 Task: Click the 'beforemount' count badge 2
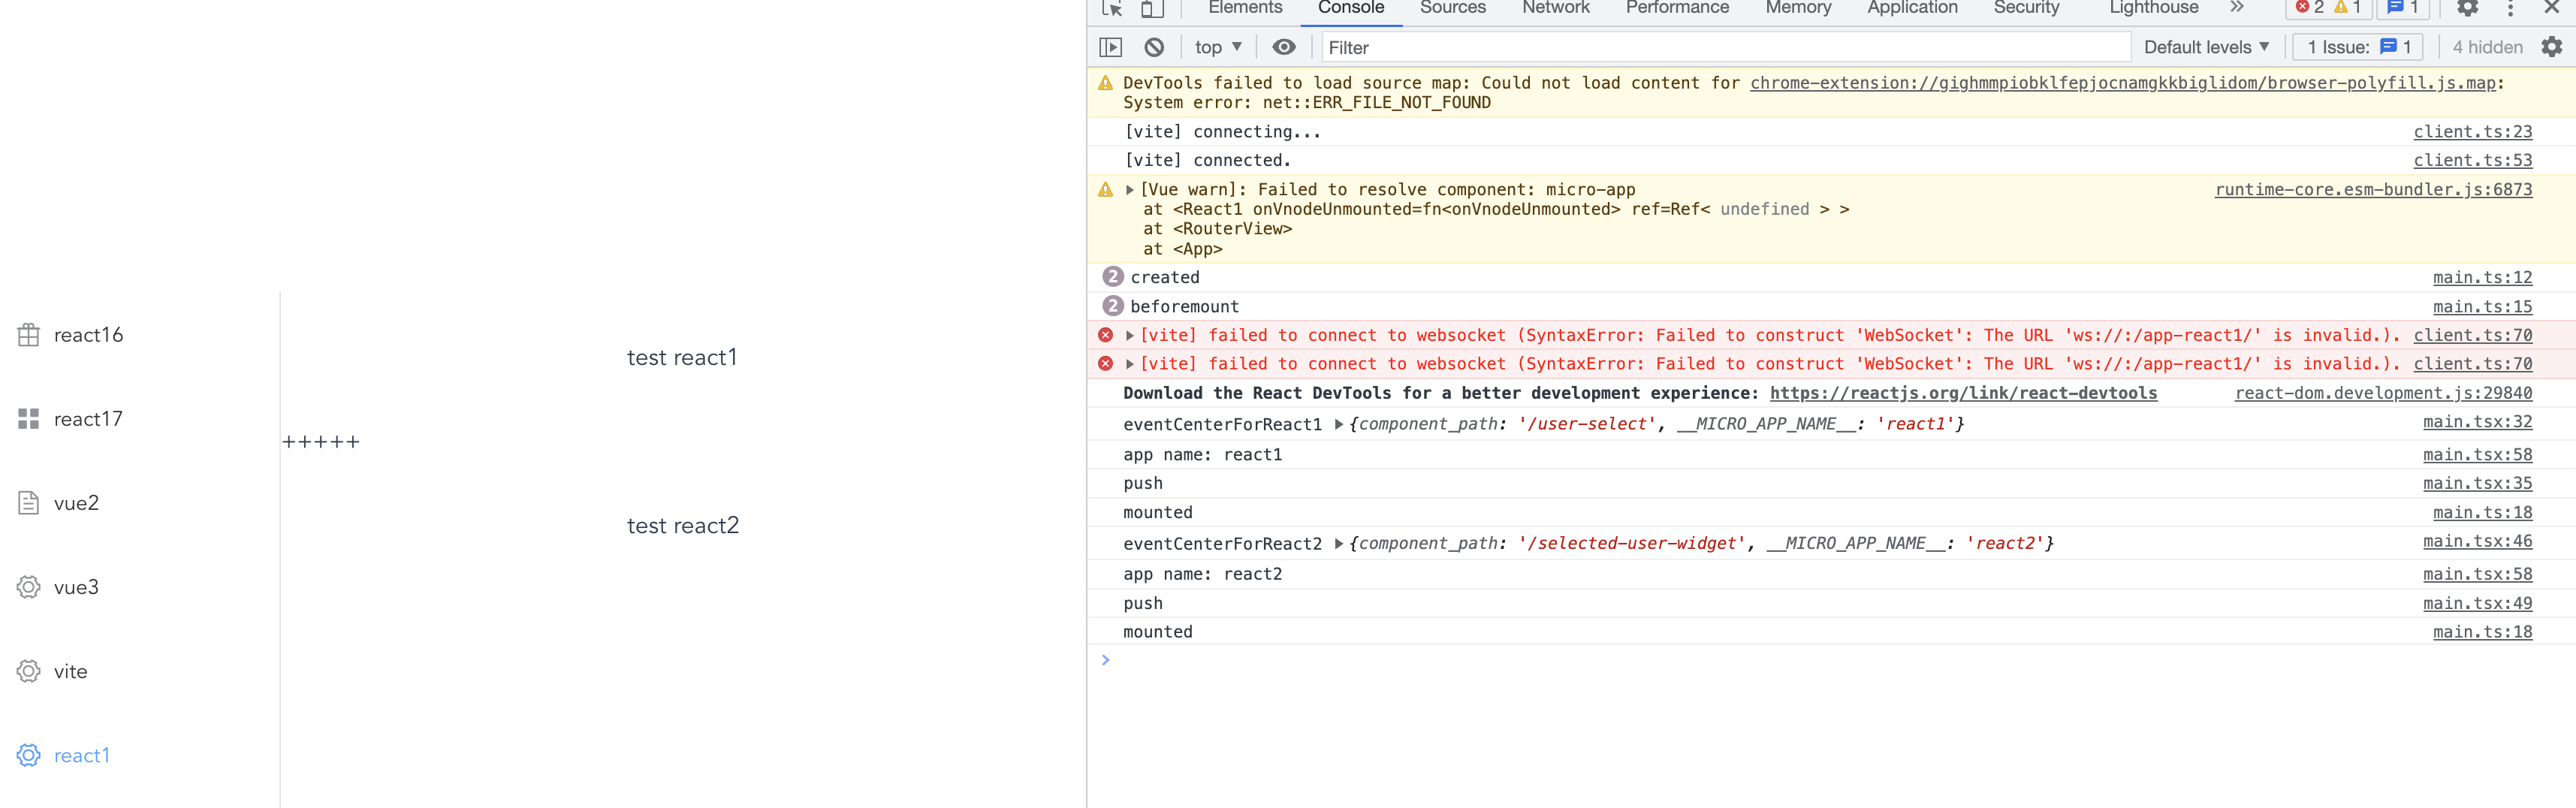point(1113,306)
